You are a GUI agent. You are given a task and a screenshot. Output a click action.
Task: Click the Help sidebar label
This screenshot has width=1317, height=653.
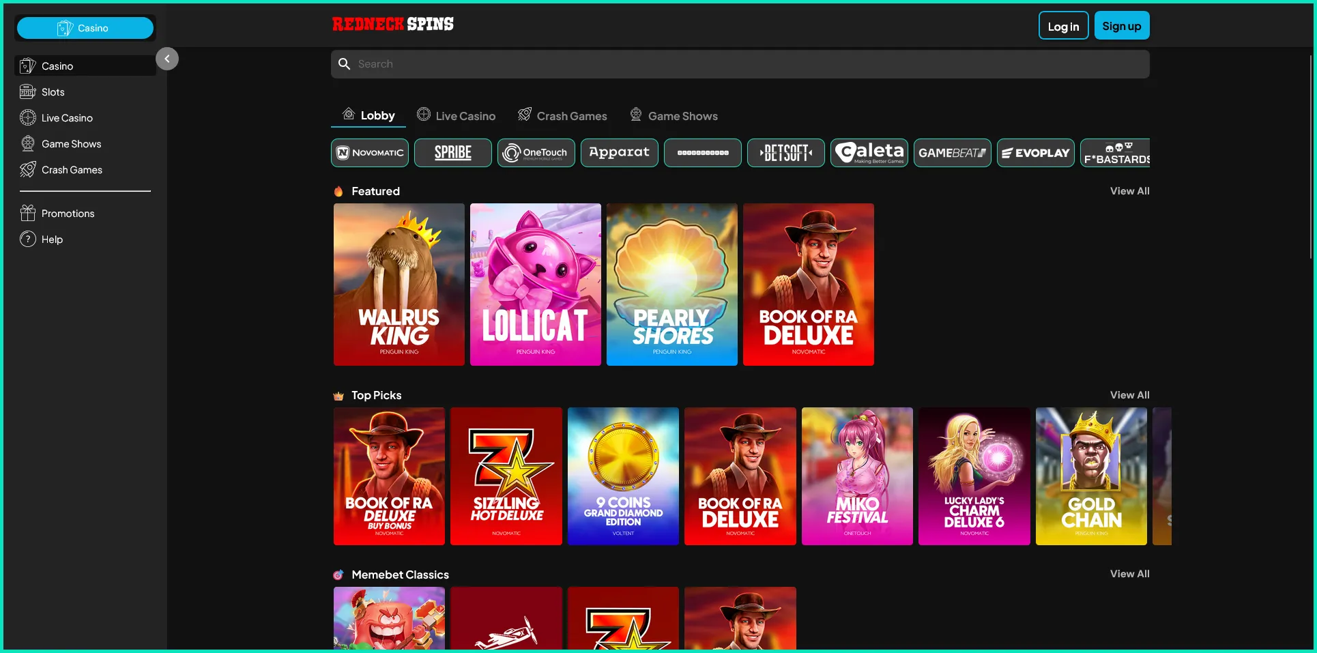52,240
